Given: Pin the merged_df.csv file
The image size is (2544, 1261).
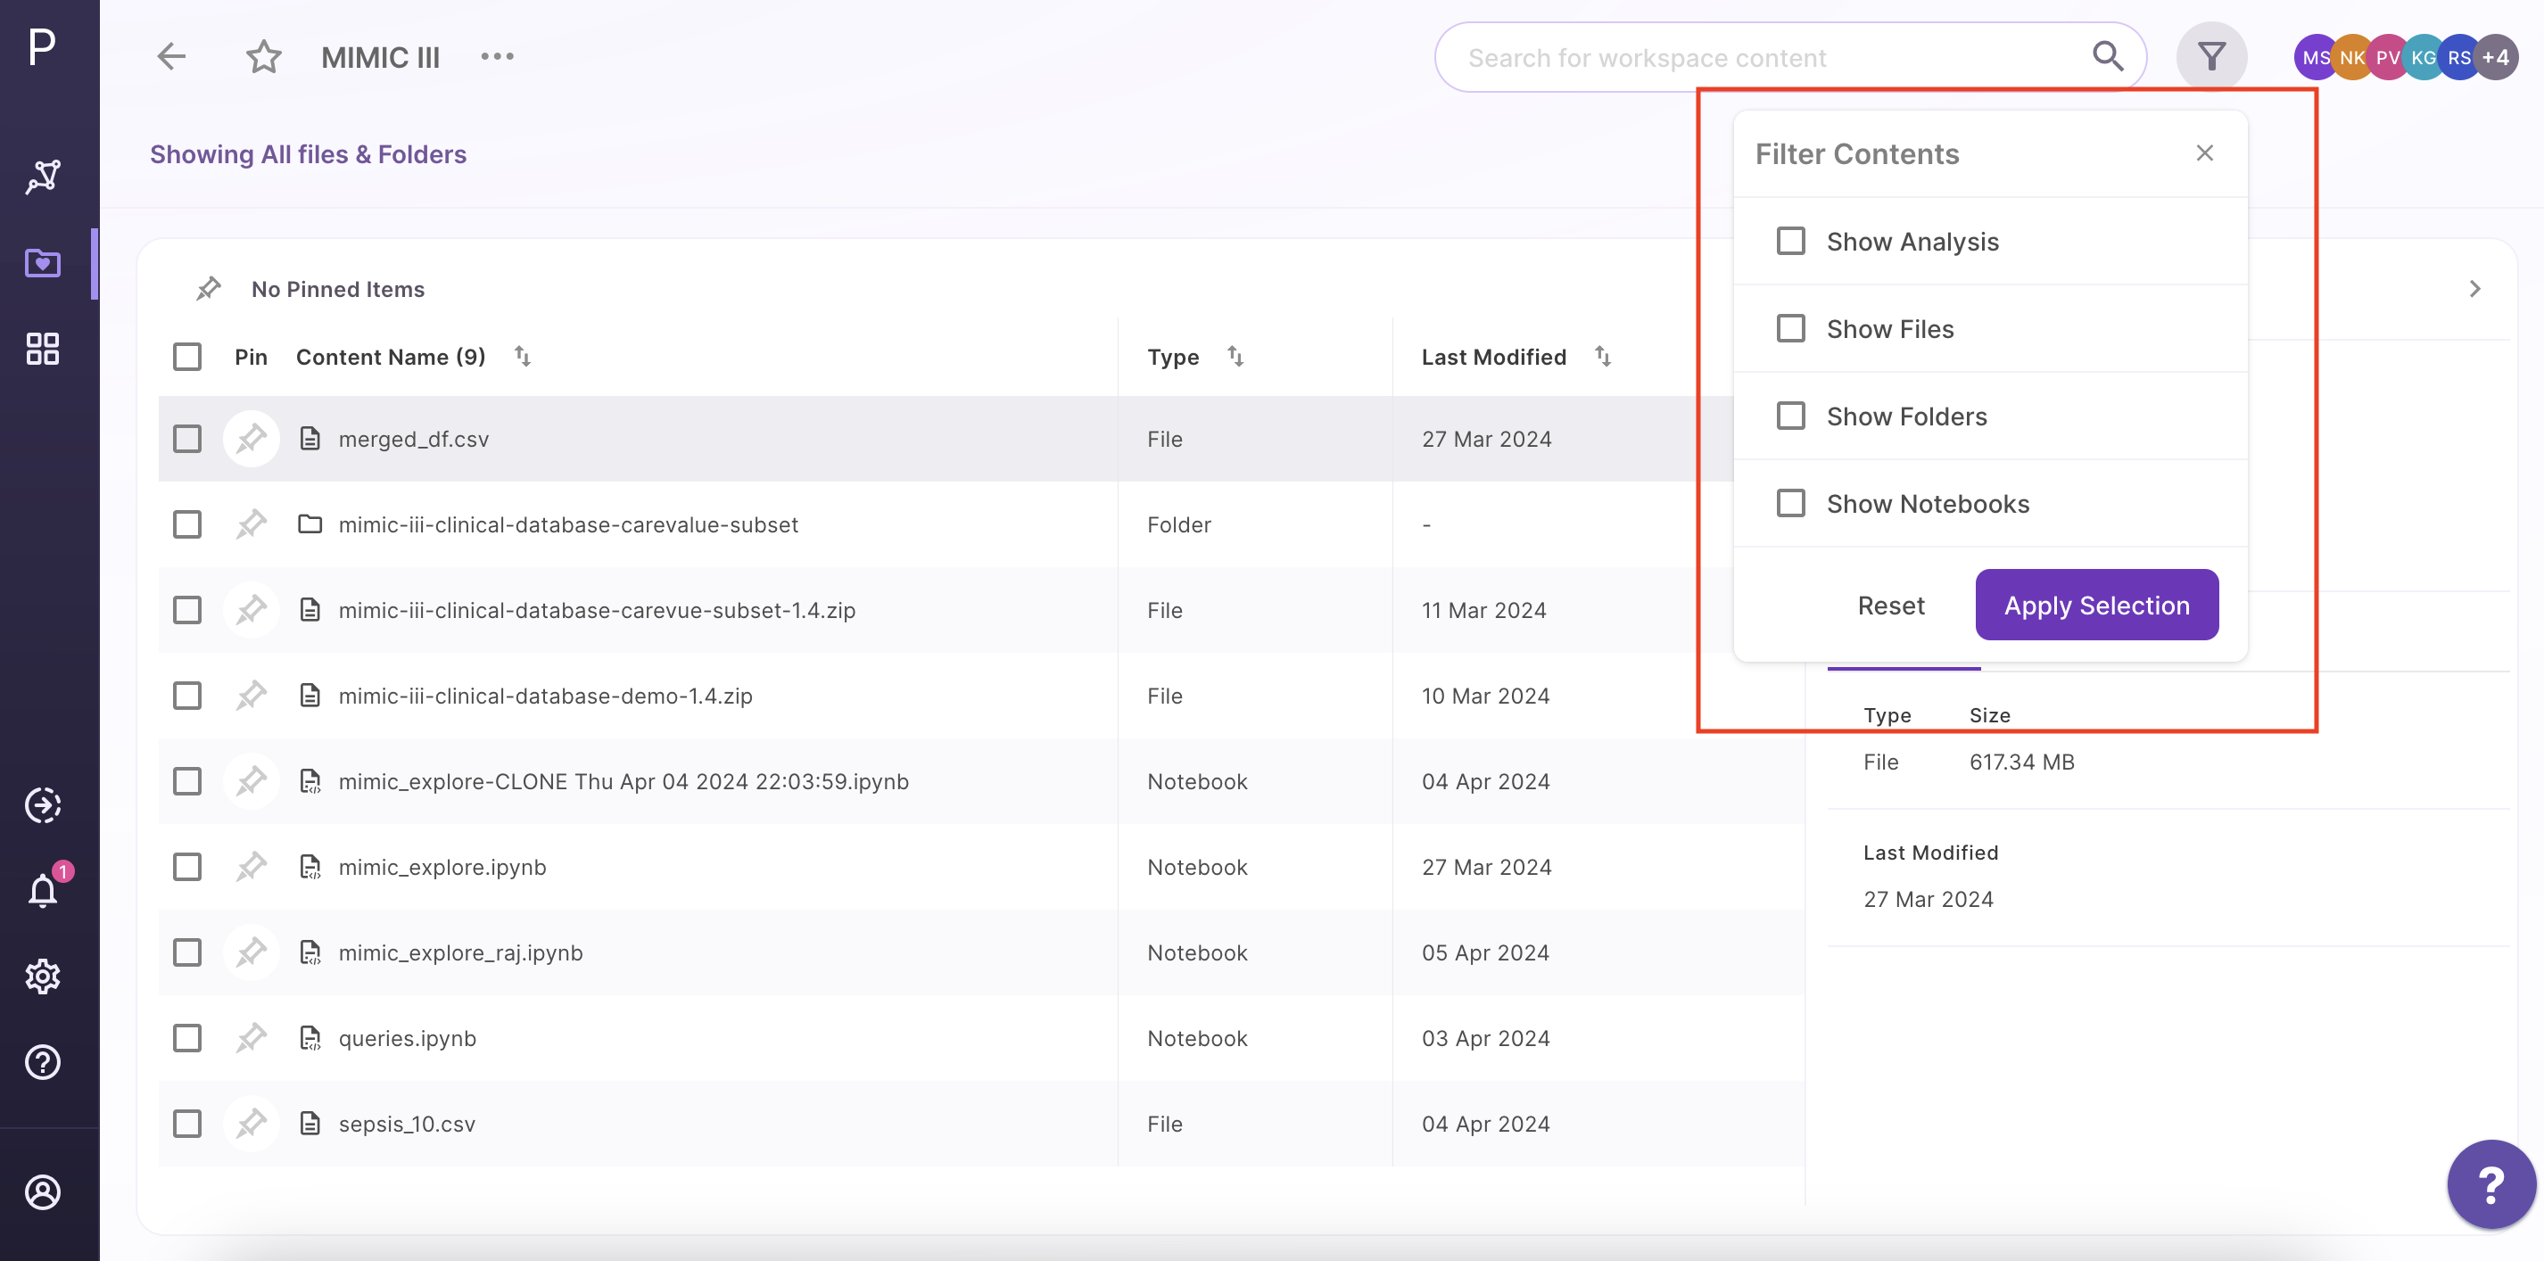Looking at the screenshot, I should click(251, 439).
